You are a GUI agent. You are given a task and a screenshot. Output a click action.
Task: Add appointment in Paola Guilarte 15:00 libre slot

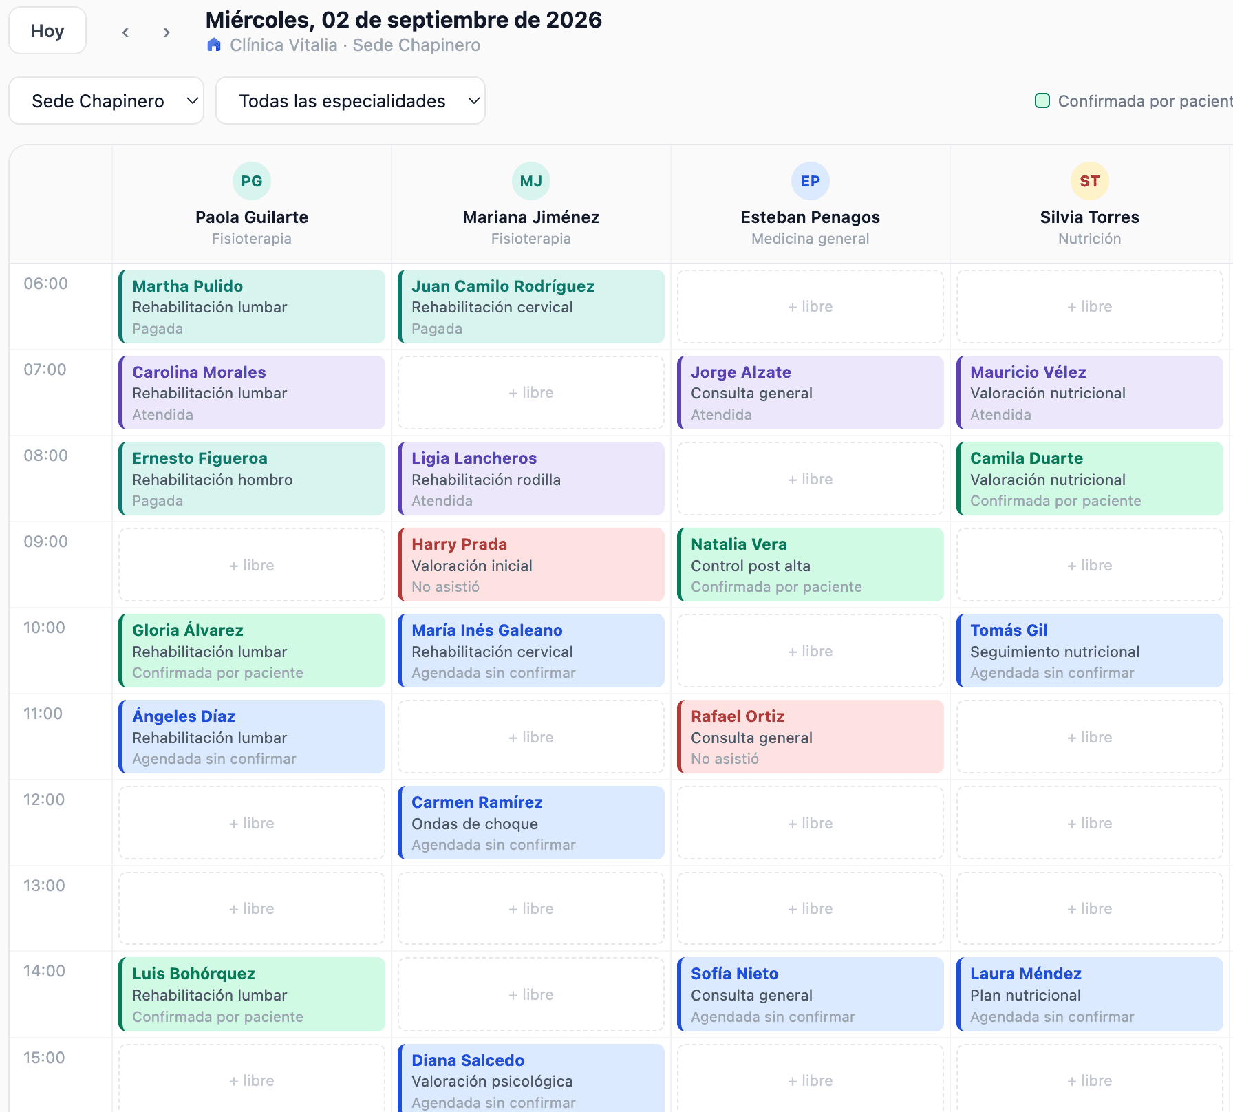[252, 1078]
